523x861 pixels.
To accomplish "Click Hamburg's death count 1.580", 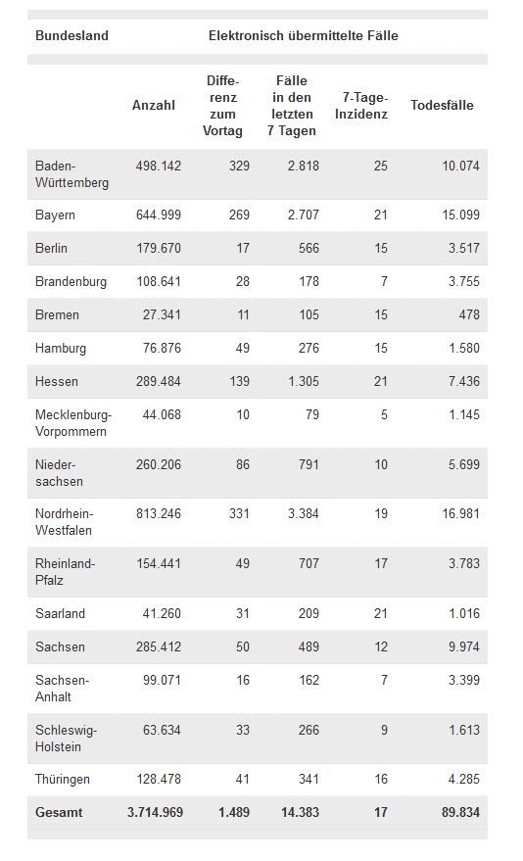I will click(x=464, y=348).
